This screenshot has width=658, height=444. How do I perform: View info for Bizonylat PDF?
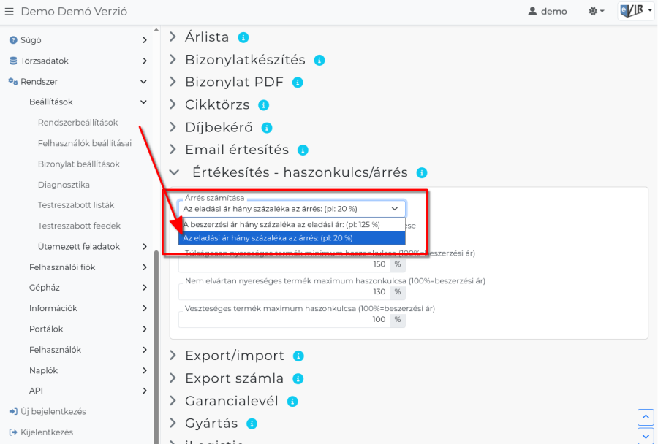point(298,82)
